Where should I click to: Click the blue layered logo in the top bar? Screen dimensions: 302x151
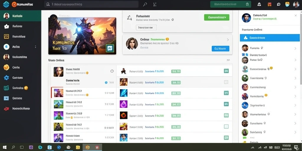coord(6,4)
